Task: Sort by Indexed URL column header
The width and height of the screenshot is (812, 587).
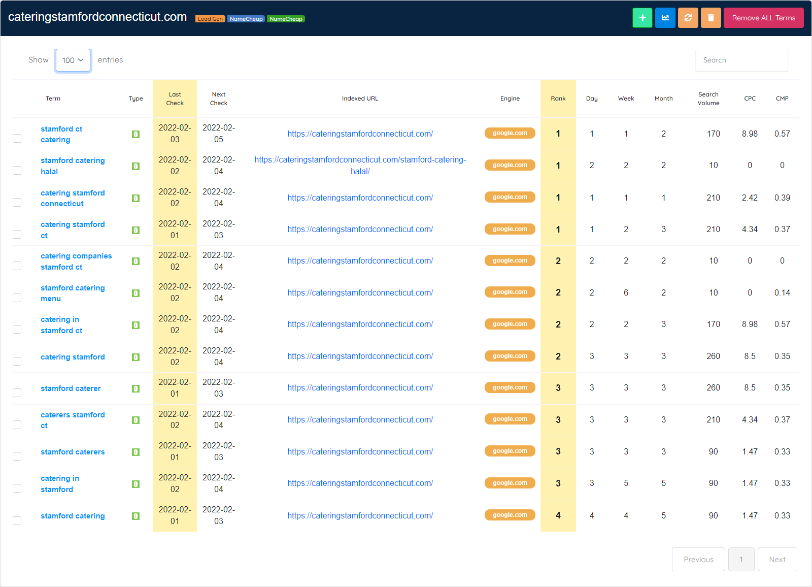Action: pos(360,99)
